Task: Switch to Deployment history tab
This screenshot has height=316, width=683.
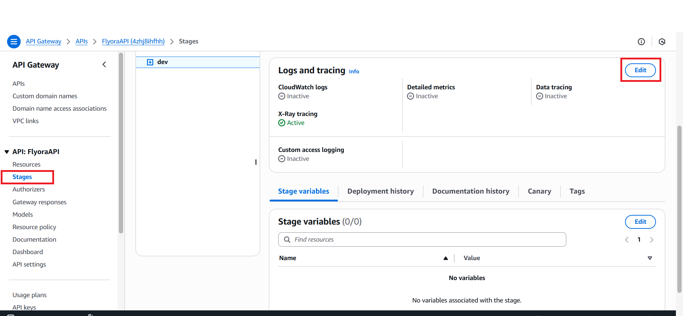Action: [380, 191]
